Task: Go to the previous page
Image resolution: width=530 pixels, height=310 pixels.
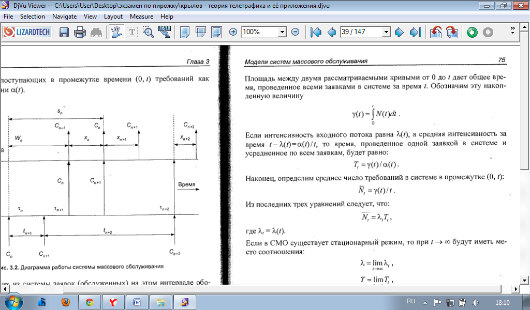Action: coord(332,33)
